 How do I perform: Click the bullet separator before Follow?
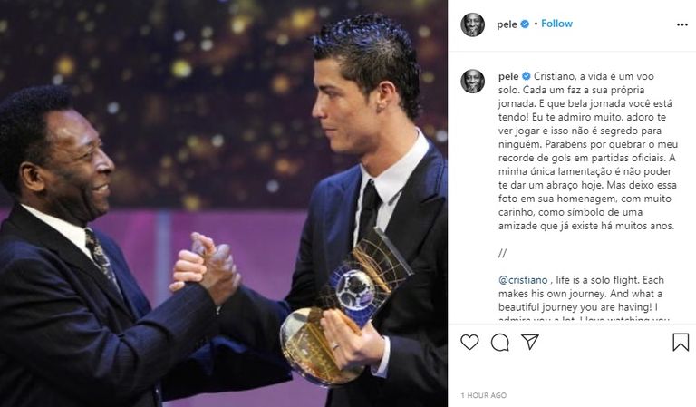536,24
